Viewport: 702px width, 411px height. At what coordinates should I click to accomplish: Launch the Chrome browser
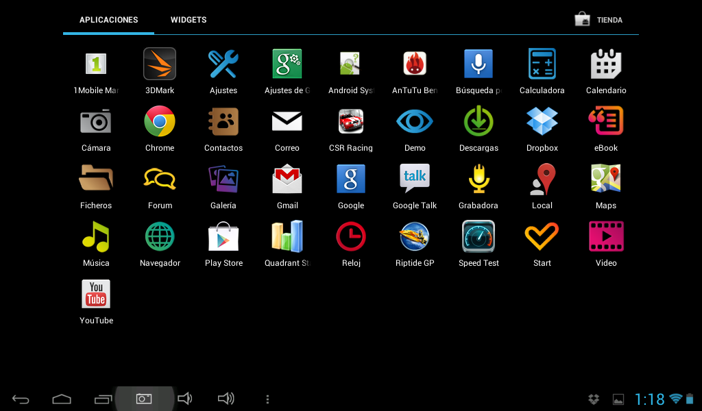(x=160, y=122)
